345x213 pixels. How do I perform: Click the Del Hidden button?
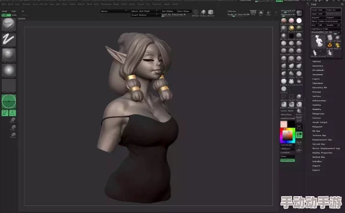(x=168, y=11)
